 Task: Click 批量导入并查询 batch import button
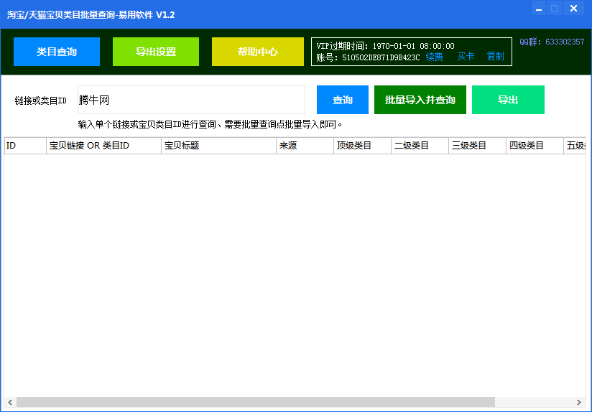(x=420, y=100)
